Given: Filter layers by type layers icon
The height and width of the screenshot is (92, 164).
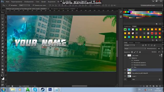Looking at the screenshot, I should (x=149, y=45).
